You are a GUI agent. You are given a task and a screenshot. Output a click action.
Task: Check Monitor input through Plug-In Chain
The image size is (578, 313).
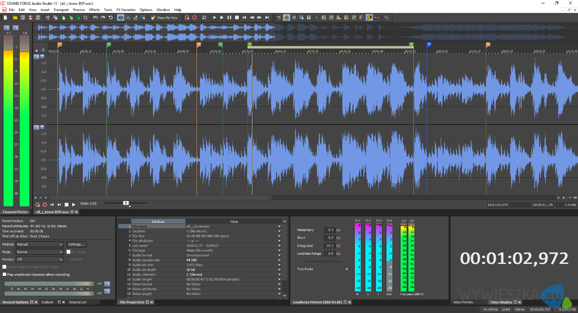coord(4,267)
